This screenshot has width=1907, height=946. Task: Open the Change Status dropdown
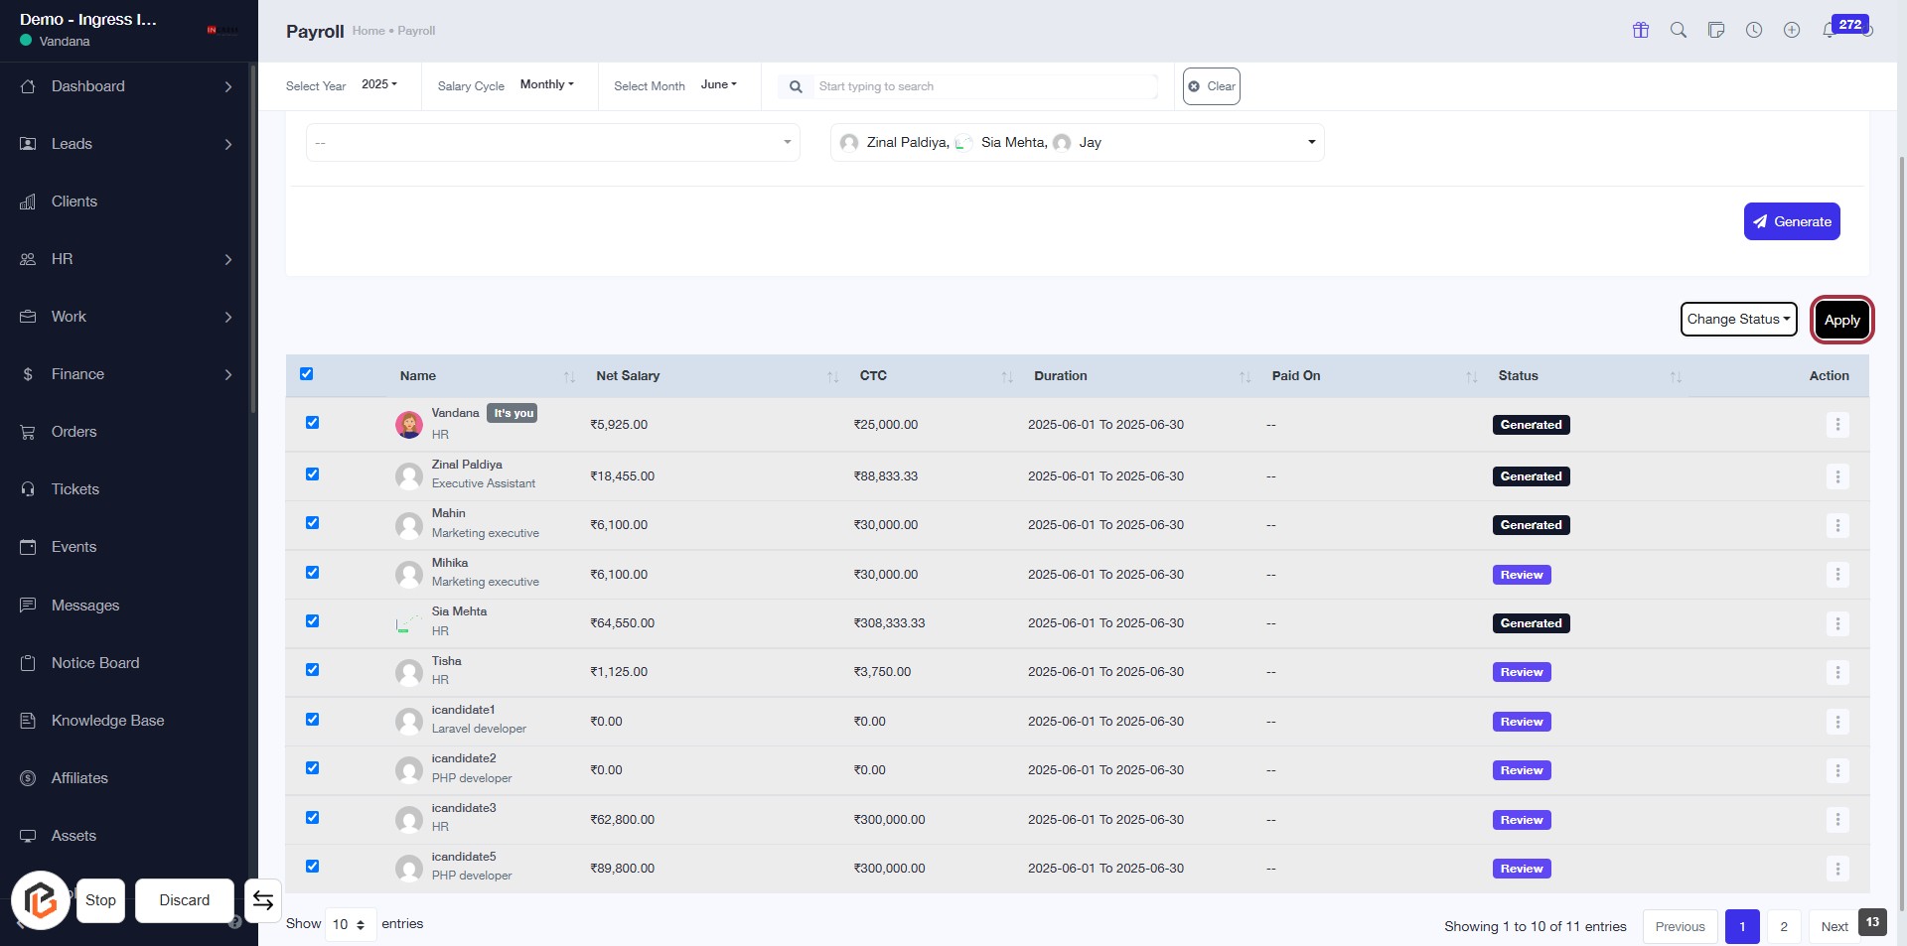click(x=1737, y=320)
